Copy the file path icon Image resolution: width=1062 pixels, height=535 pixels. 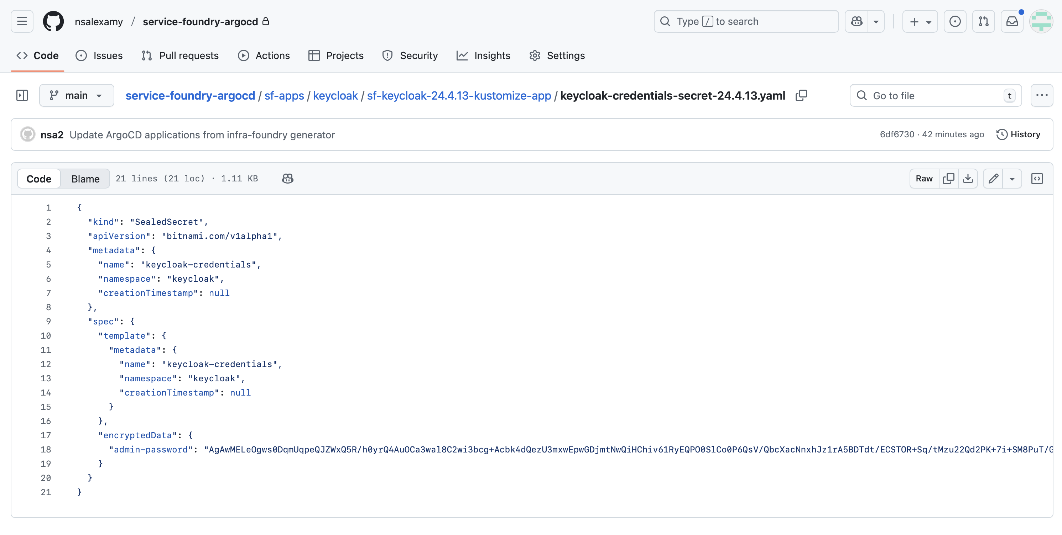(x=801, y=96)
